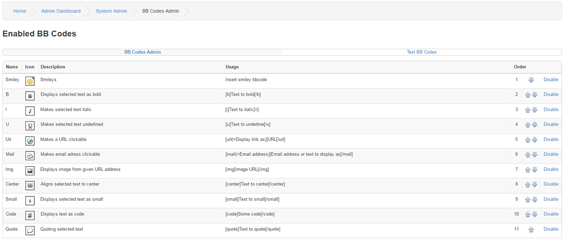Screen dimensions: 565x243
Task: Click the Smiley bbcode icon
Action: point(30,81)
